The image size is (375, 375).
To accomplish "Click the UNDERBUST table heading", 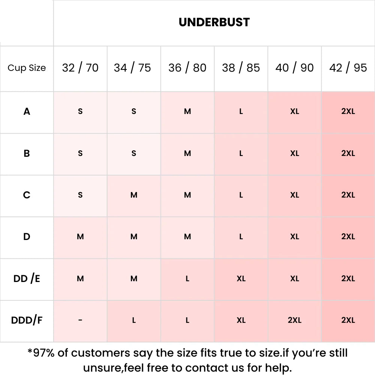I will [214, 22].
